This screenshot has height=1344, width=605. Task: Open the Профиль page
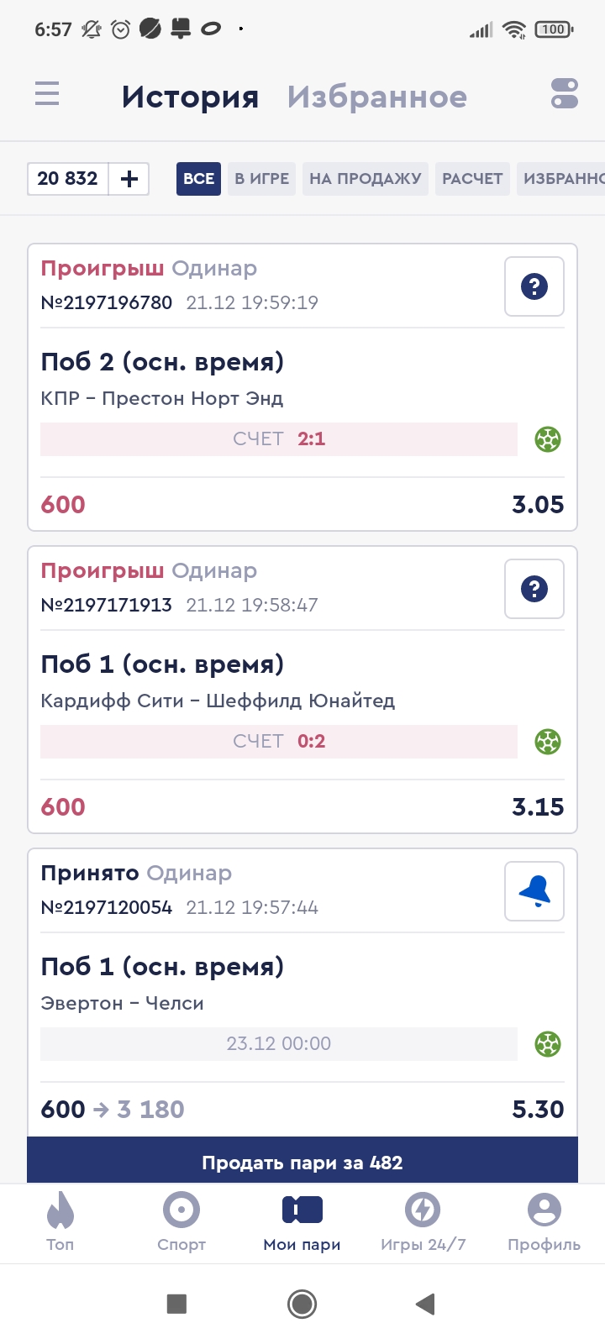coord(544,1222)
